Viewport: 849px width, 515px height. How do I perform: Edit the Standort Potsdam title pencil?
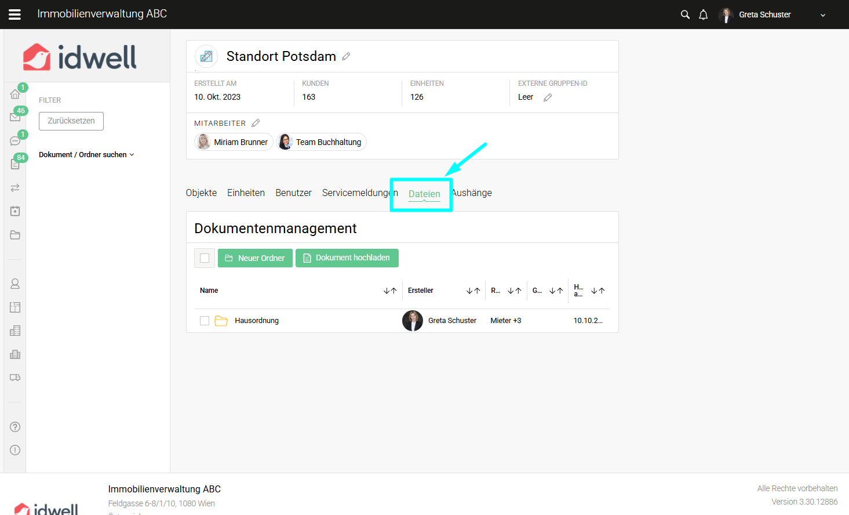tap(346, 56)
